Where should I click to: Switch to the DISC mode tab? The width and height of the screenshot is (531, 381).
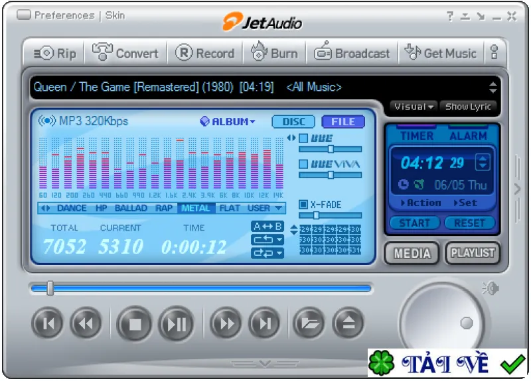(293, 122)
